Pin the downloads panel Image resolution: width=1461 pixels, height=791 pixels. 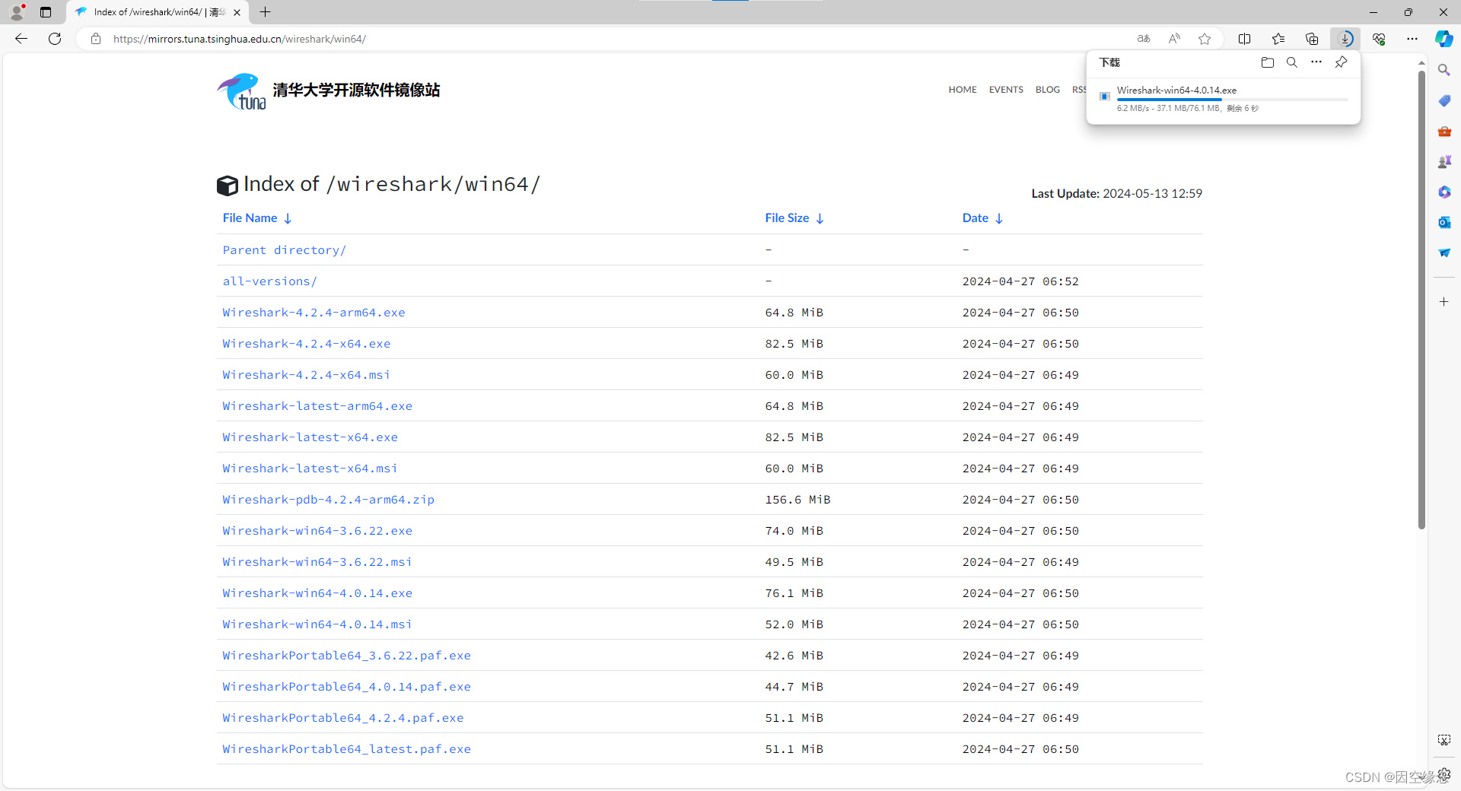pyautogui.click(x=1341, y=62)
